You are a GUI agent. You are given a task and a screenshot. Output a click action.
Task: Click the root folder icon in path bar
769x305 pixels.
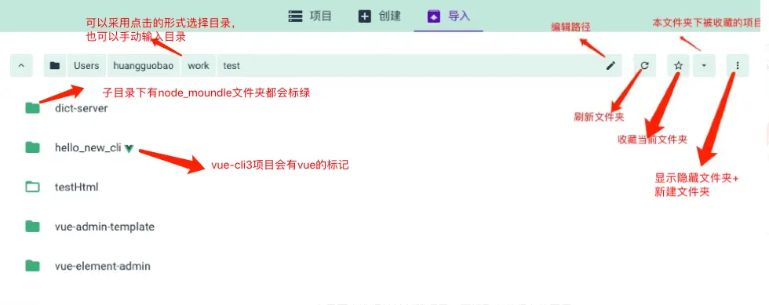(x=54, y=66)
